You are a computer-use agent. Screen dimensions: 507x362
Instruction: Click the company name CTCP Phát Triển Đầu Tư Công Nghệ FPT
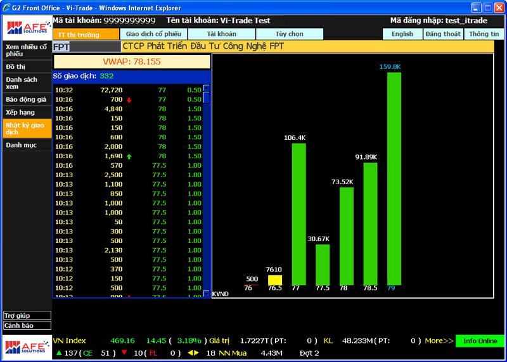pyautogui.click(x=203, y=46)
